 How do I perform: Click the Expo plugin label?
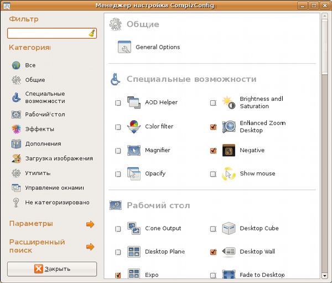point(152,275)
